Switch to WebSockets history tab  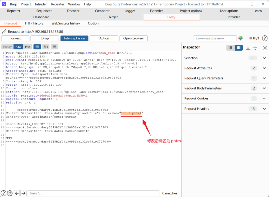point(66,23)
